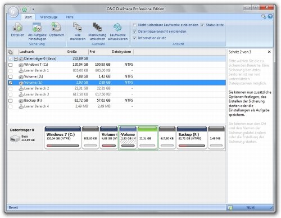Click the blue help icon at top right

coord(270,16)
